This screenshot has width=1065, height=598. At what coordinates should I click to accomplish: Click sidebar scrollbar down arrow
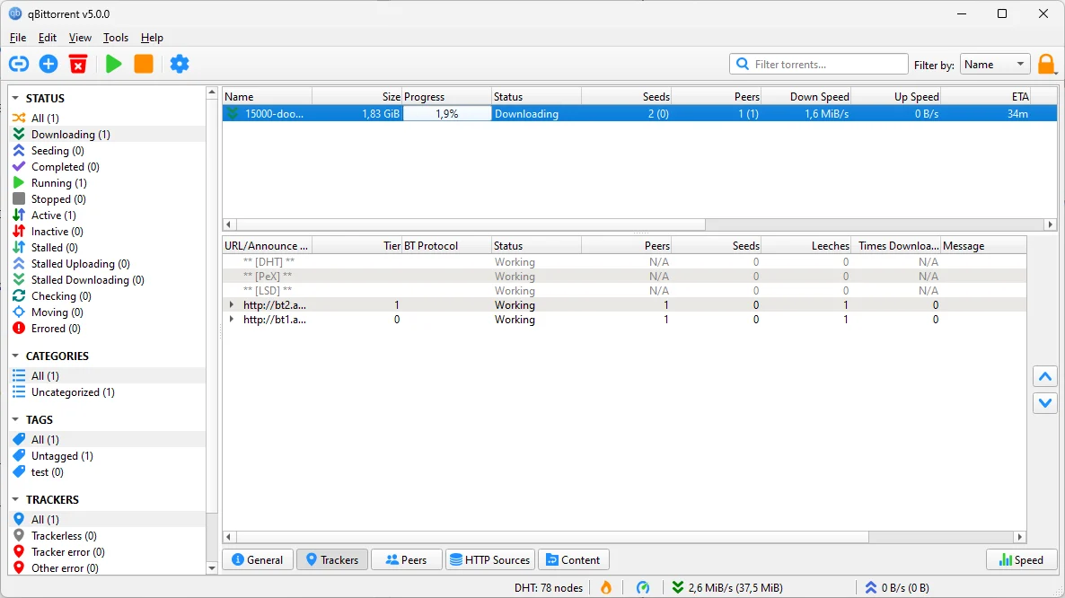[x=211, y=568]
